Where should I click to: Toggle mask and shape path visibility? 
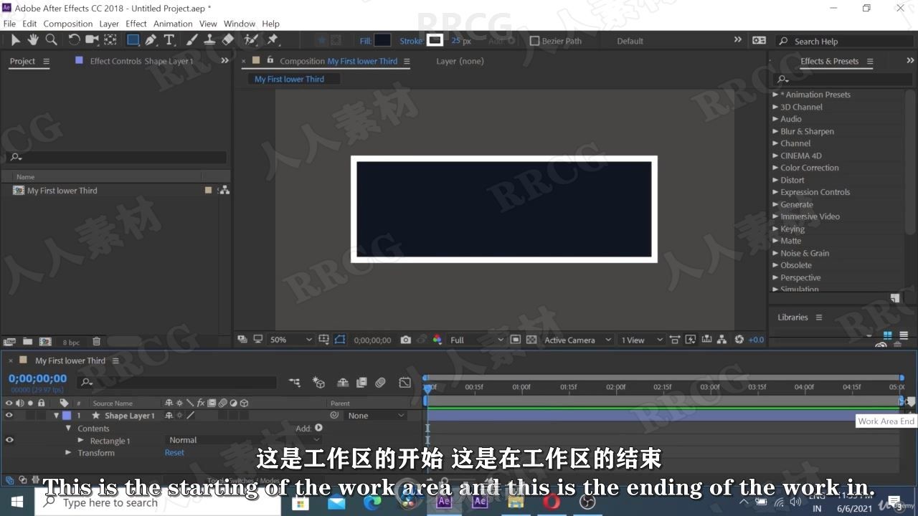click(x=340, y=340)
